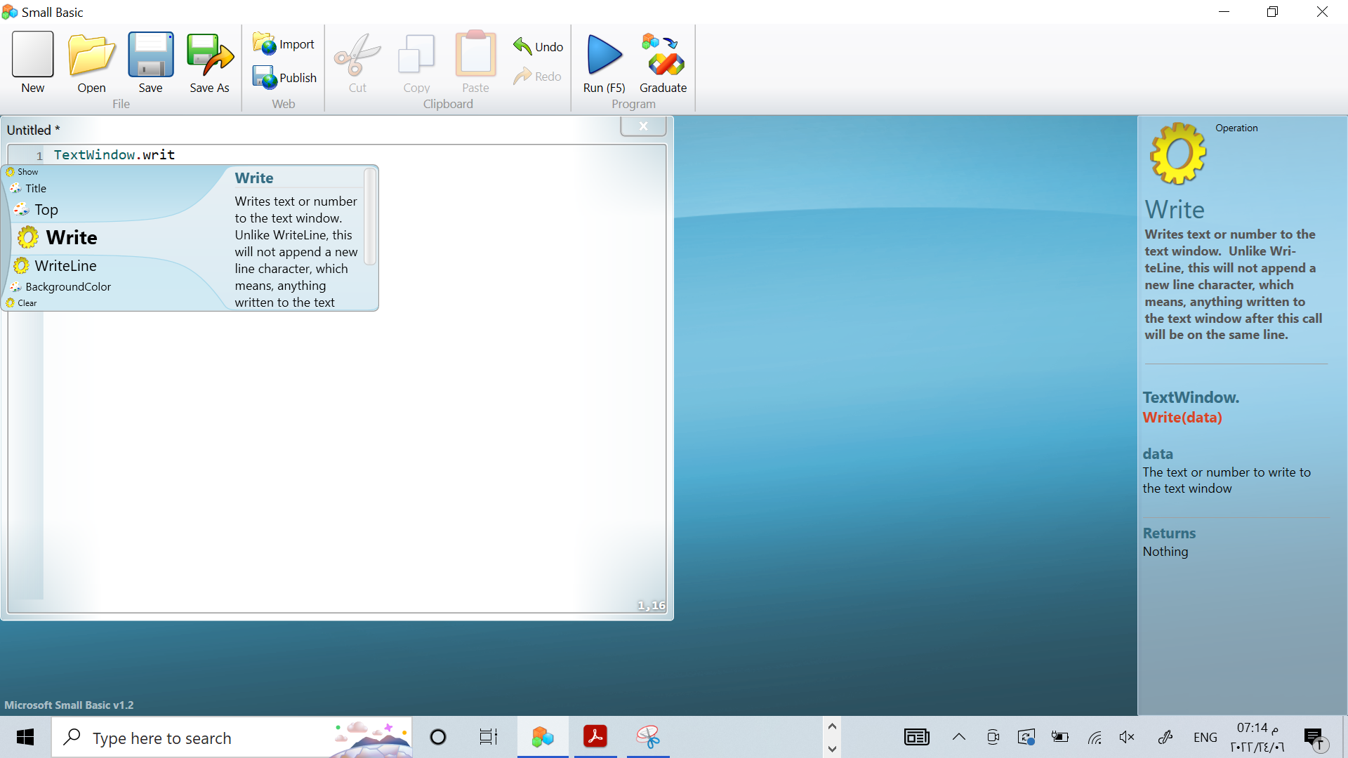Click the Redo arrow

[x=537, y=76]
